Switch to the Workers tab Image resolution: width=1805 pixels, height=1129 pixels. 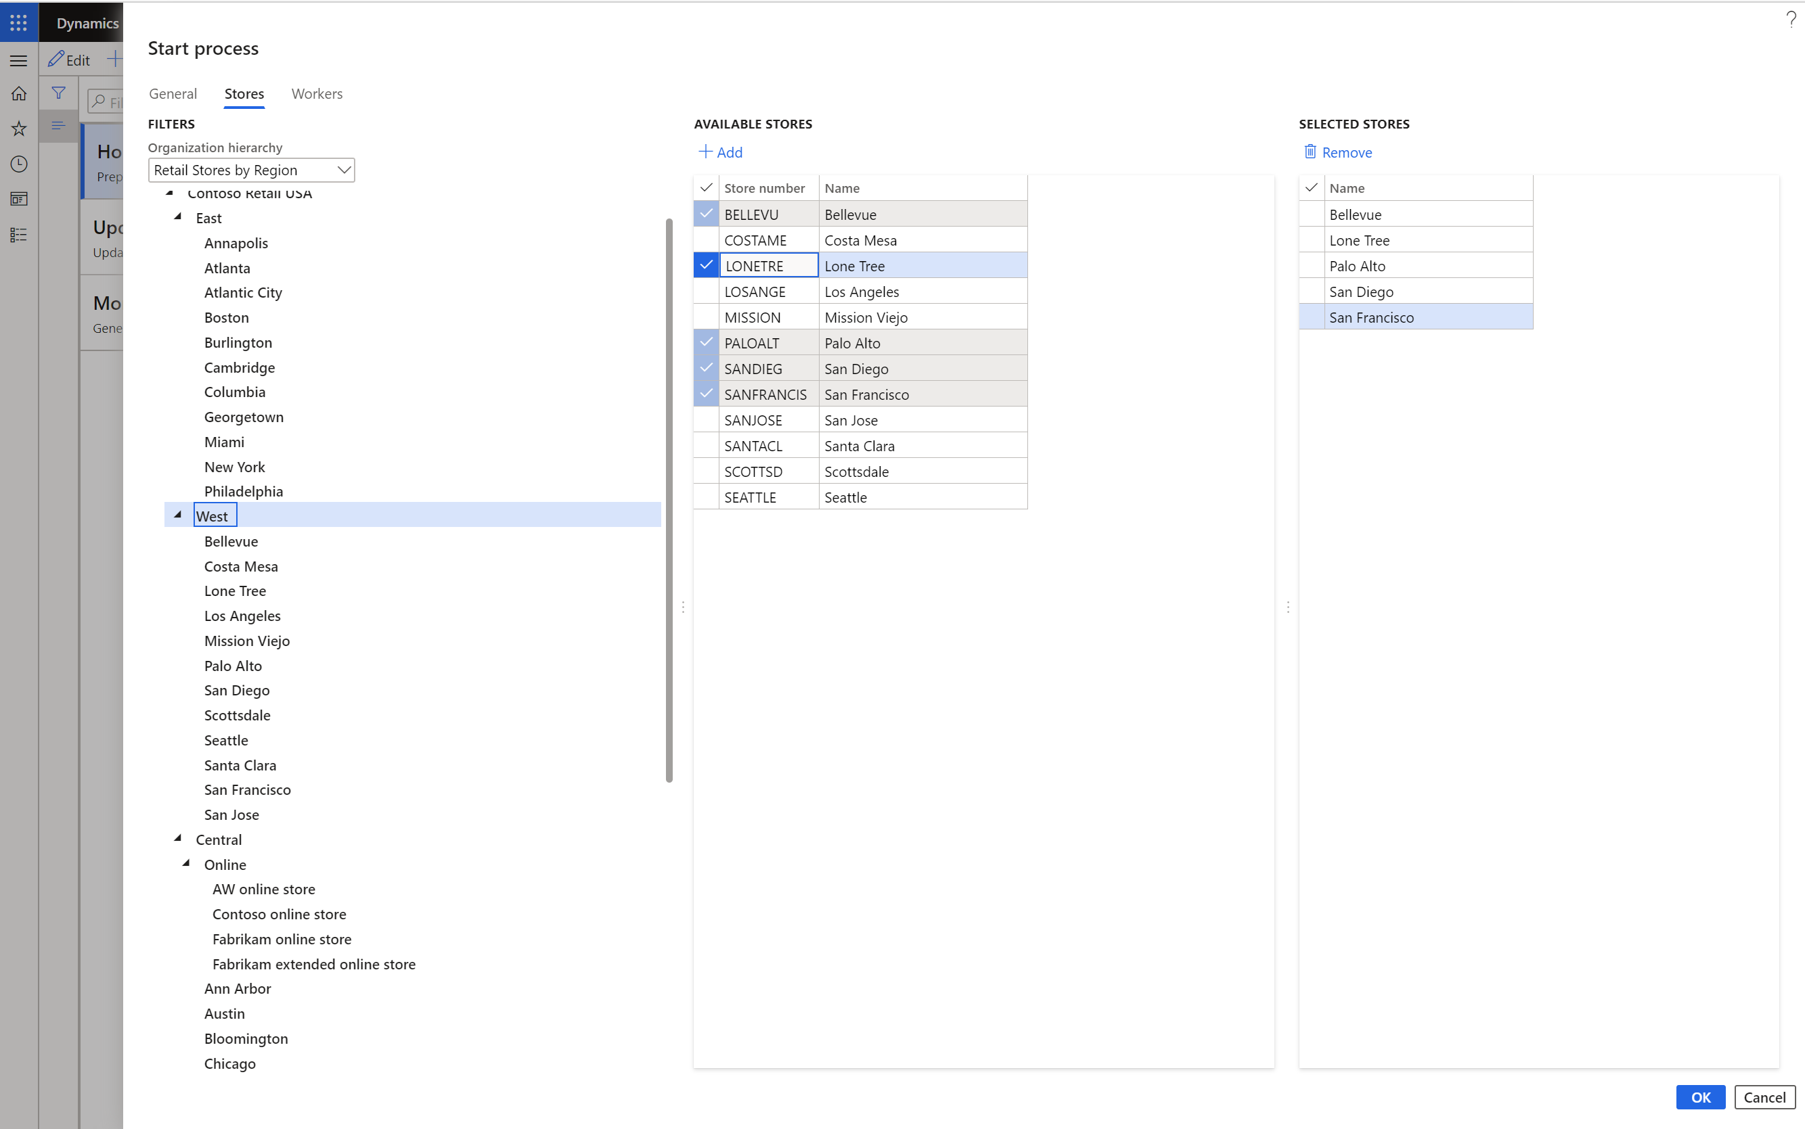316,93
